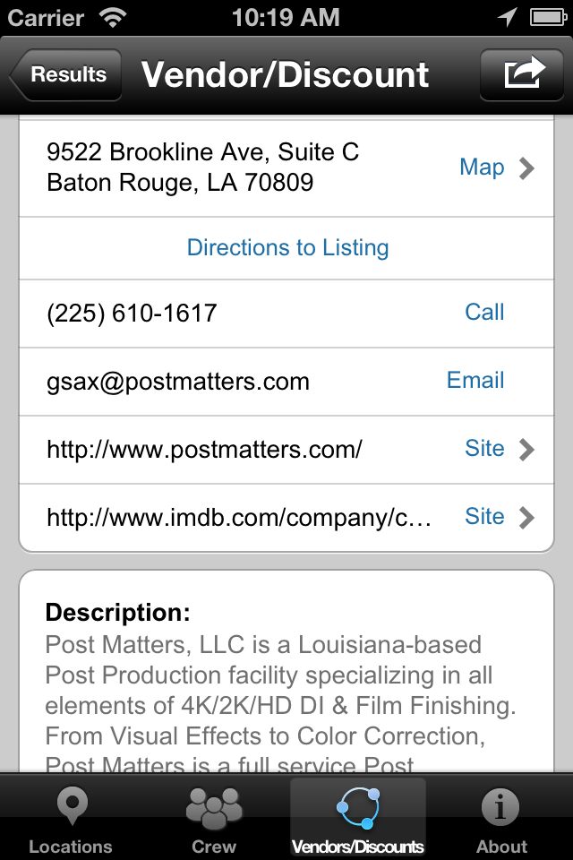The width and height of the screenshot is (573, 860).
Task: Open Directions to Listing
Action: tap(288, 247)
